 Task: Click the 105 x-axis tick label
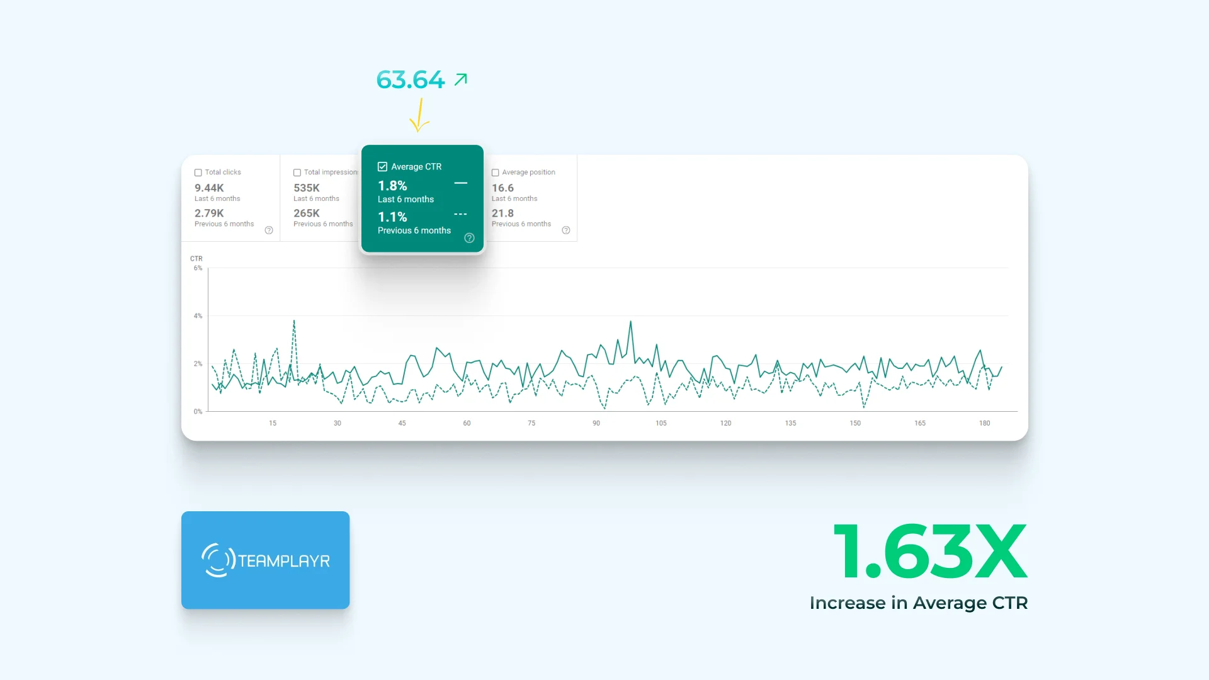(x=661, y=423)
